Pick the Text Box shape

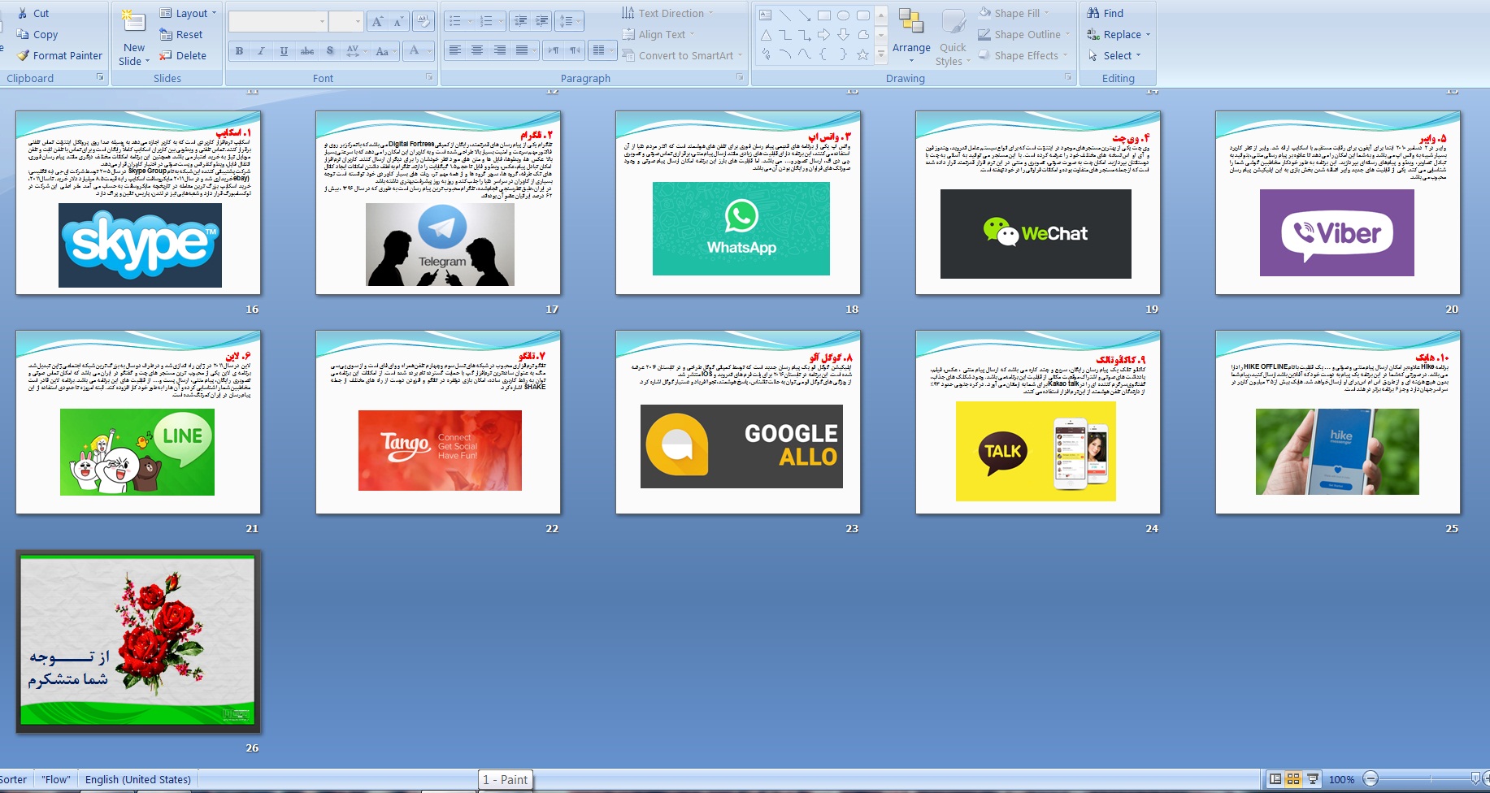click(765, 15)
